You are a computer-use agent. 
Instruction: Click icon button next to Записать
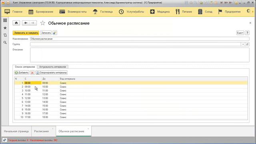tap(55, 33)
